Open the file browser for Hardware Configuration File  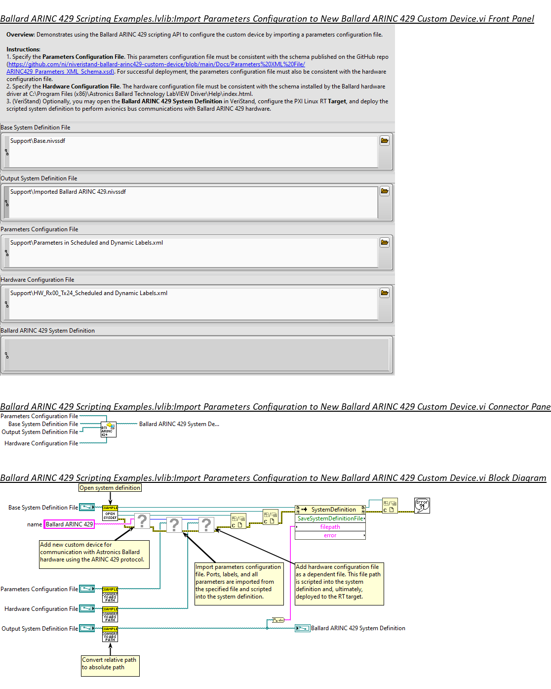(385, 293)
